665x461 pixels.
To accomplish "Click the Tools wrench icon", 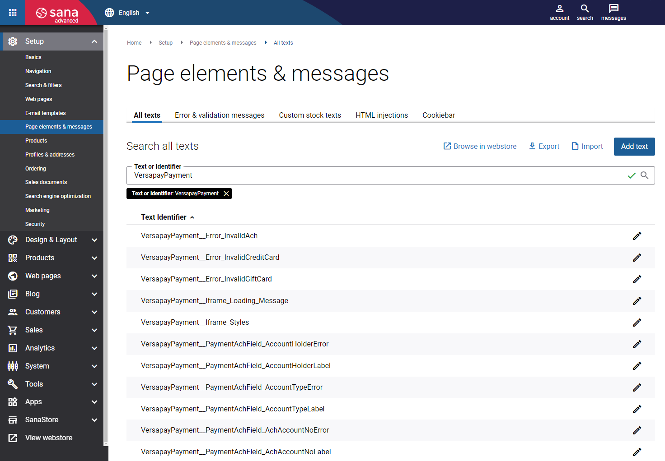I will coord(13,384).
